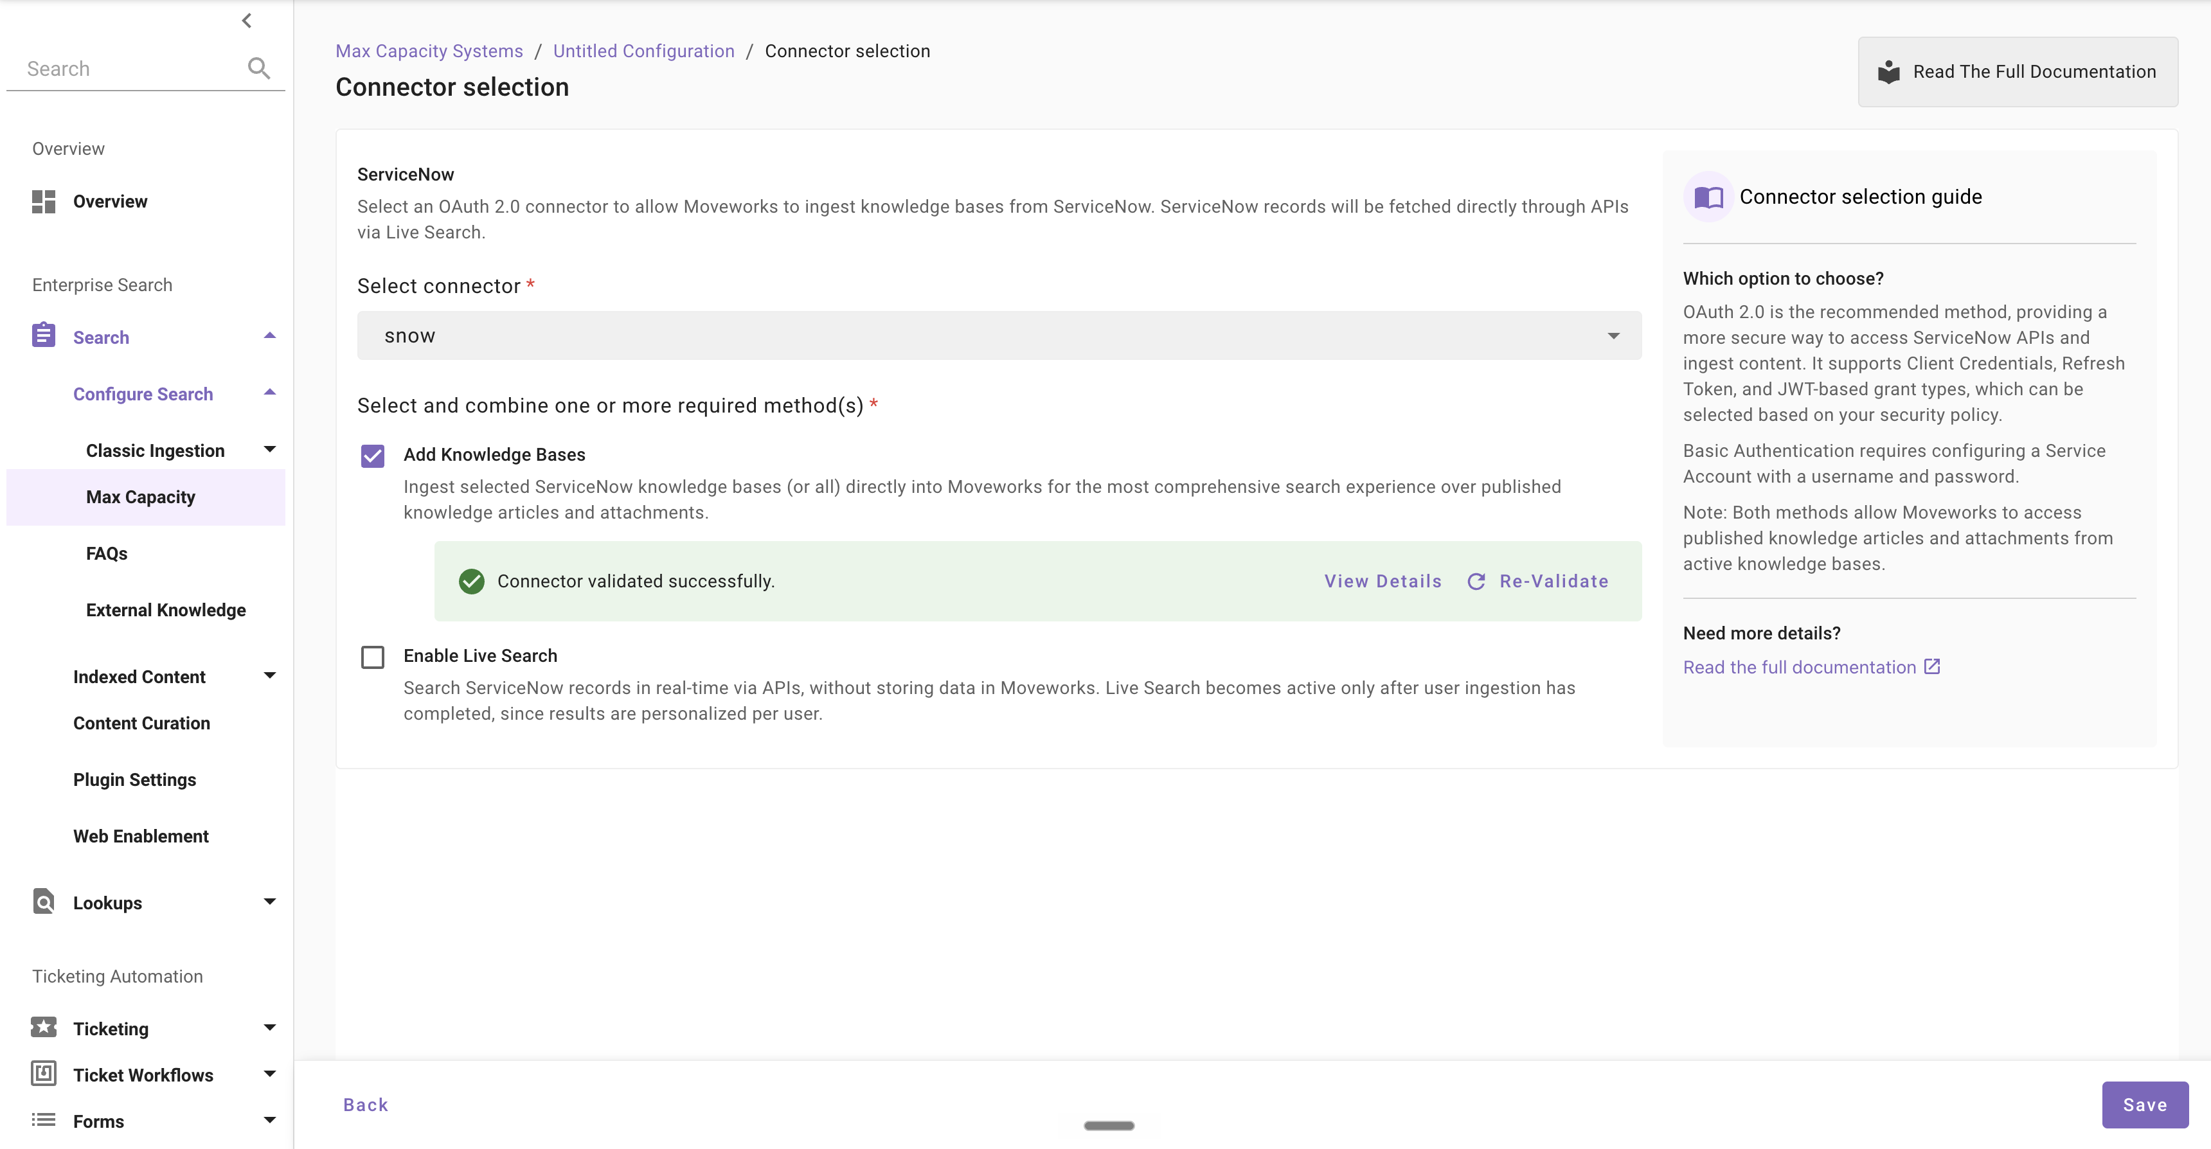Collapse the sidebar with the chevron icon

coord(246,20)
